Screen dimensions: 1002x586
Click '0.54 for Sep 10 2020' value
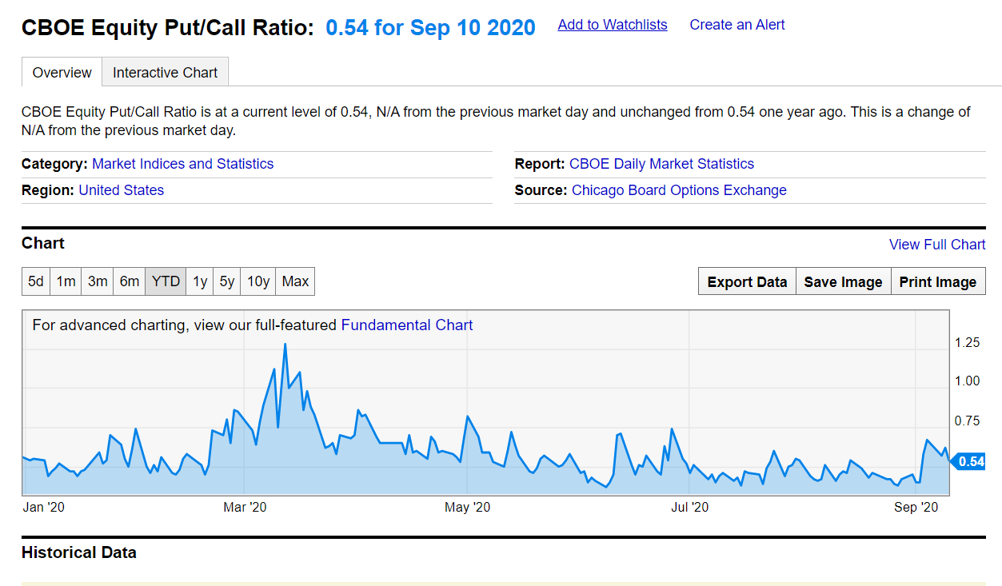[x=431, y=28]
